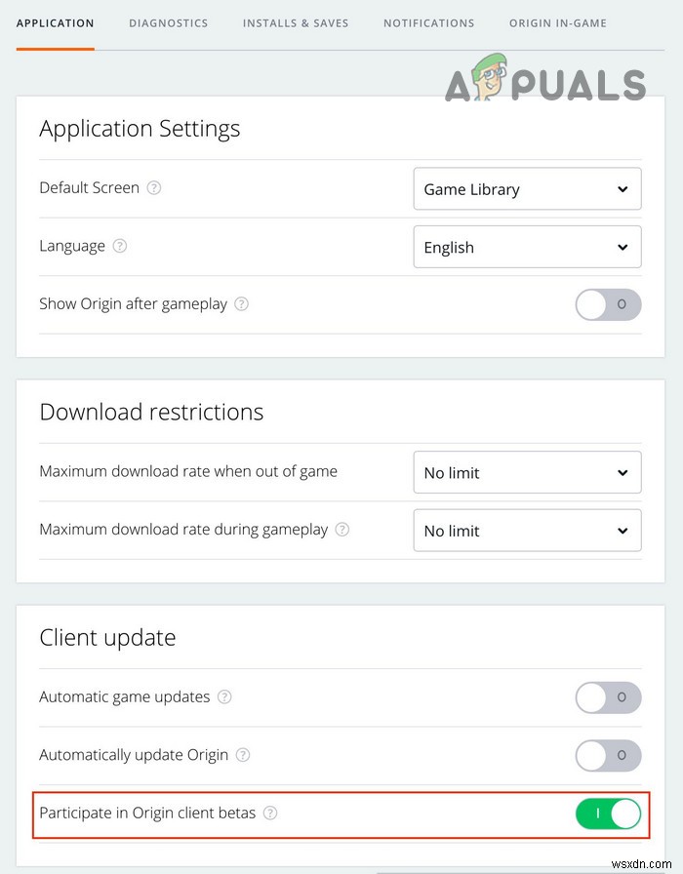Open the Default Screen Game Library dropdown
This screenshot has height=874, width=683.
[x=528, y=189]
